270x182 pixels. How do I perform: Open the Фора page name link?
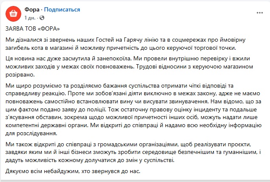(31, 9)
